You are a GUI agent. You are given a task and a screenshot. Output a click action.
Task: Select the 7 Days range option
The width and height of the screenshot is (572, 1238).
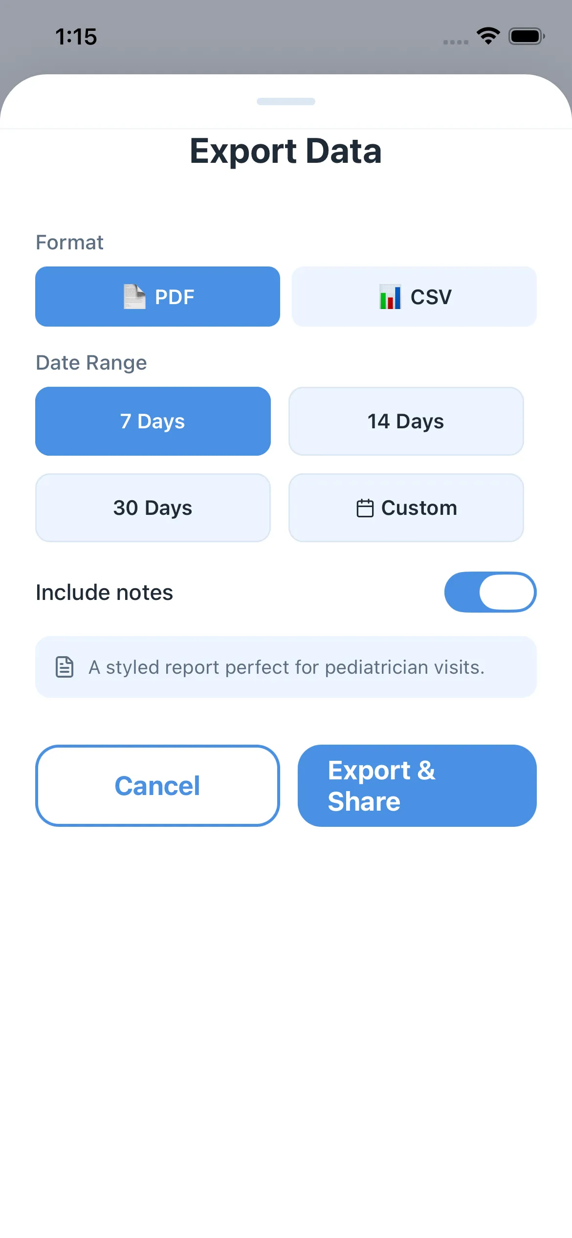point(153,421)
